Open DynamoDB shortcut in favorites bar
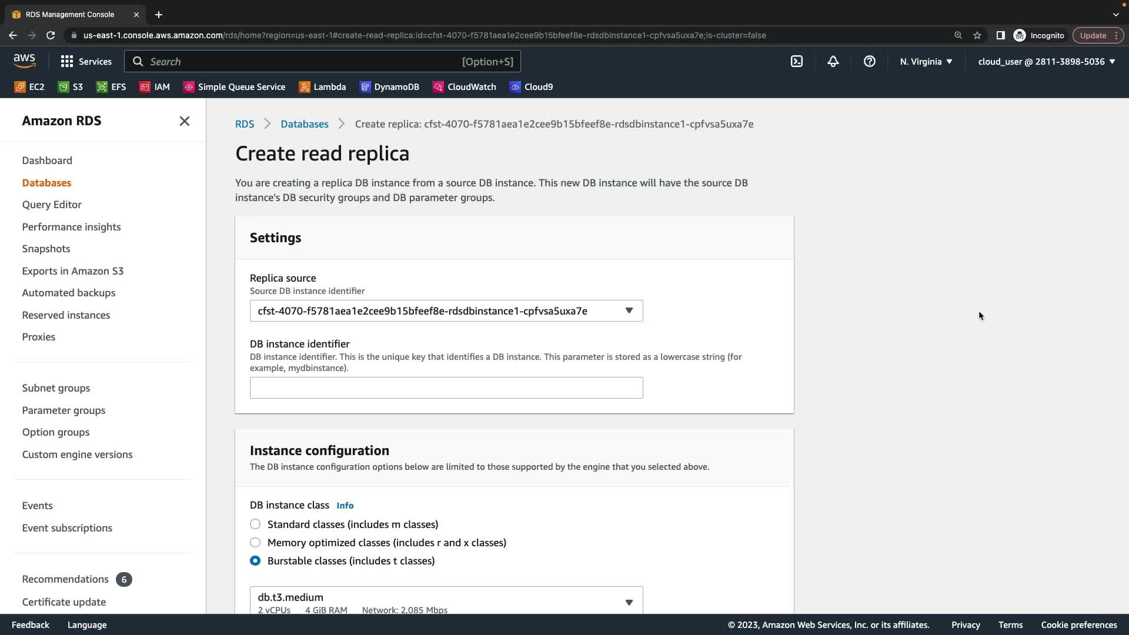The width and height of the screenshot is (1129, 635). pyautogui.click(x=389, y=87)
